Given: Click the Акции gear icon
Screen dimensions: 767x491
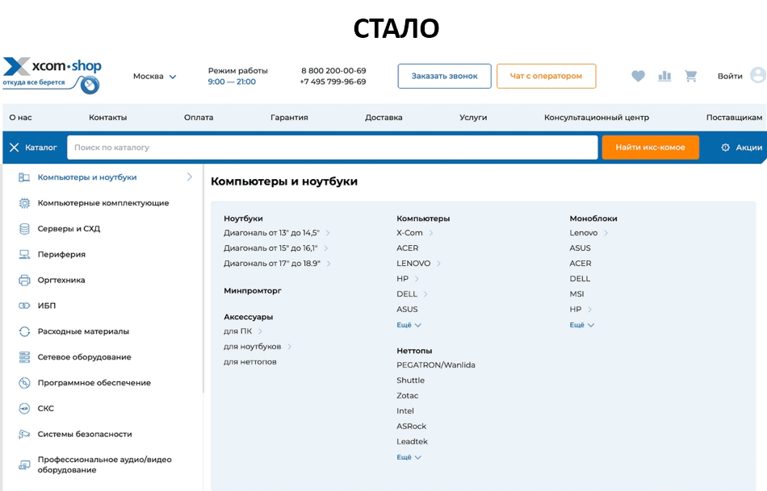Looking at the screenshot, I should coord(726,148).
